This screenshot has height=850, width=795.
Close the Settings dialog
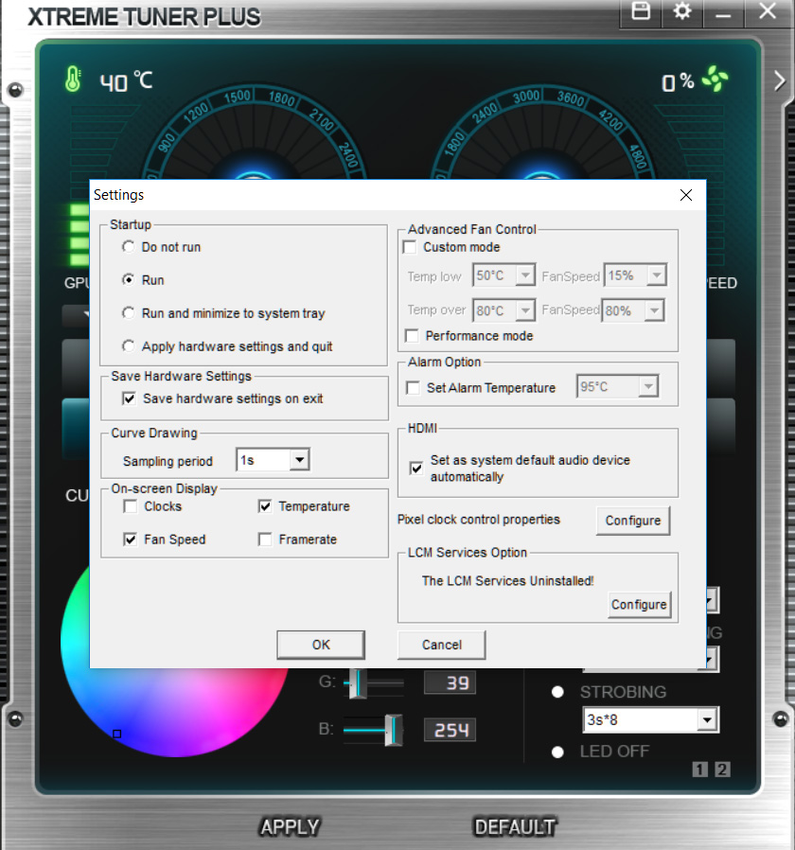(x=686, y=195)
